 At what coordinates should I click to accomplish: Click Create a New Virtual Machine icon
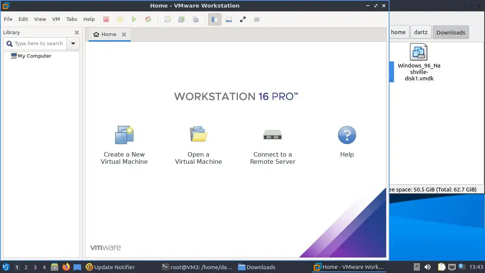124,135
